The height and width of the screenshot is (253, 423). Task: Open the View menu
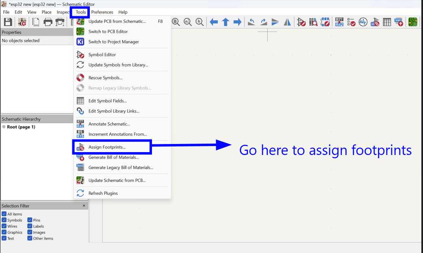pyautogui.click(x=32, y=12)
